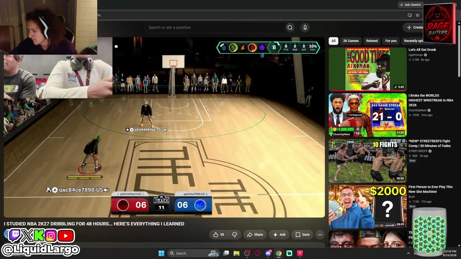Image resolution: width=461 pixels, height=259 pixels.
Task: Open the $2000 slot machine thumbnail
Action: coord(367,206)
